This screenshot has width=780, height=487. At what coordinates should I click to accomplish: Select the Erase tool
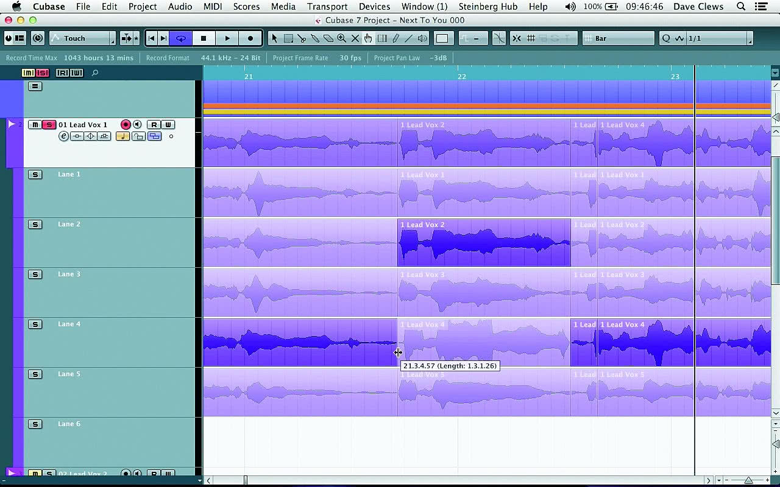tap(328, 38)
